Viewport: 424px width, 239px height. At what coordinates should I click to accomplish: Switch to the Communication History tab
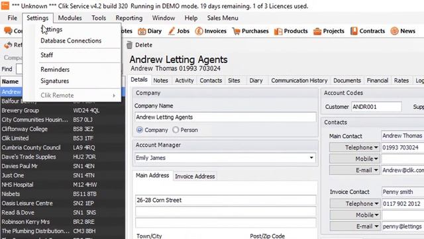[x=299, y=80]
